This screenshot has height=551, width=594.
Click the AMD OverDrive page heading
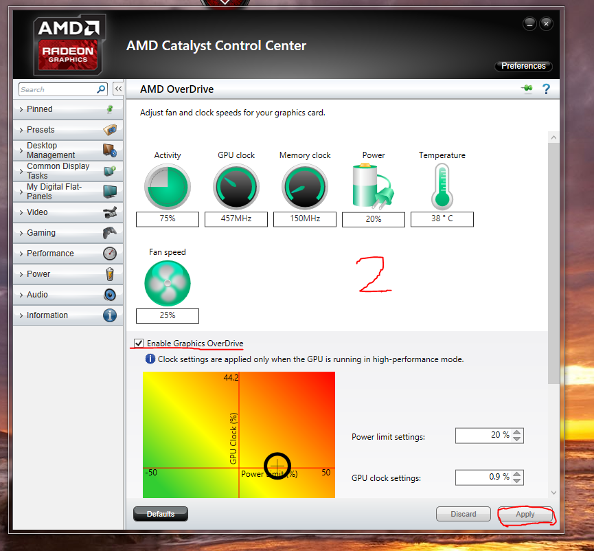click(x=177, y=89)
